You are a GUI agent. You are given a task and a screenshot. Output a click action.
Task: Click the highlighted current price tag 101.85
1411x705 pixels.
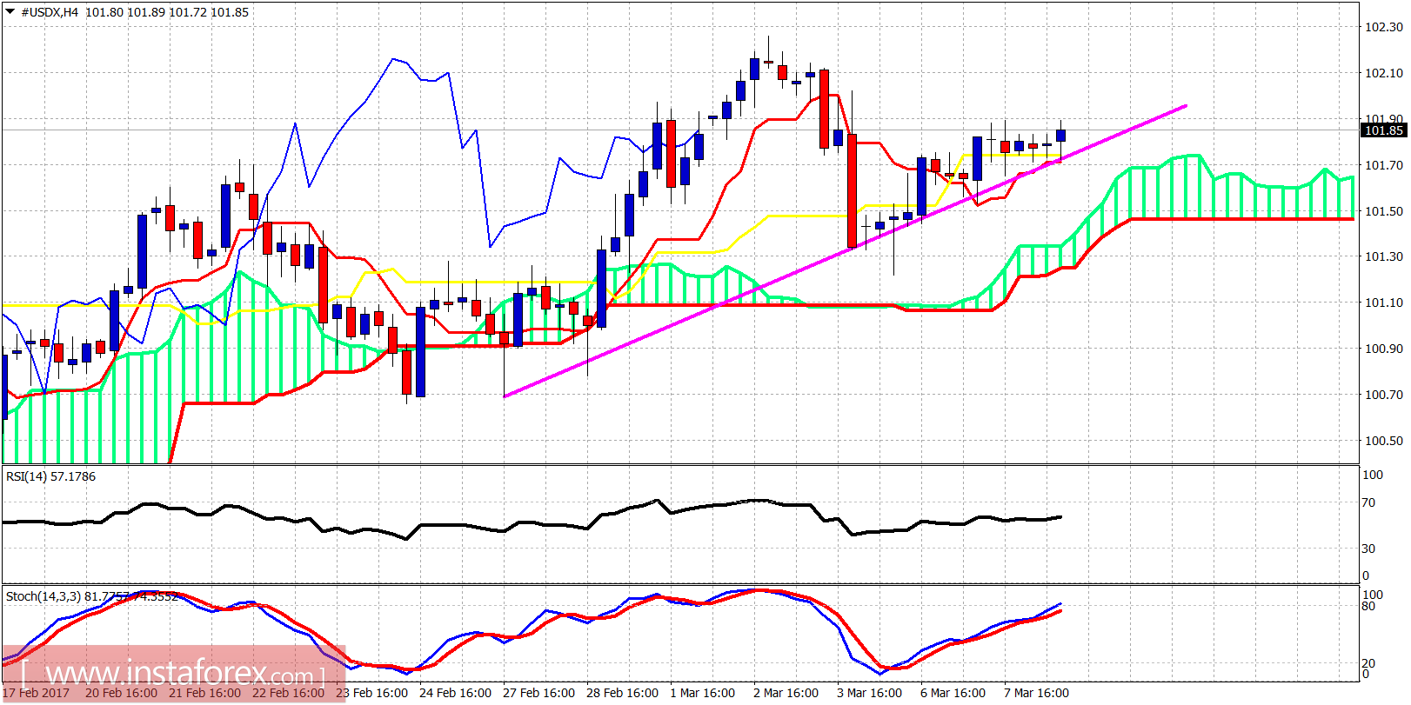tap(1383, 130)
